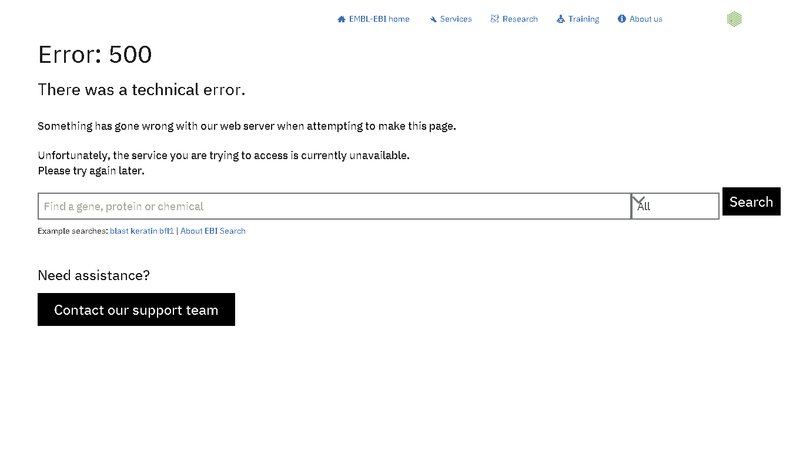Click the green hexagon EMBL logo
This screenshot has width=803, height=451.
pyautogui.click(x=734, y=19)
